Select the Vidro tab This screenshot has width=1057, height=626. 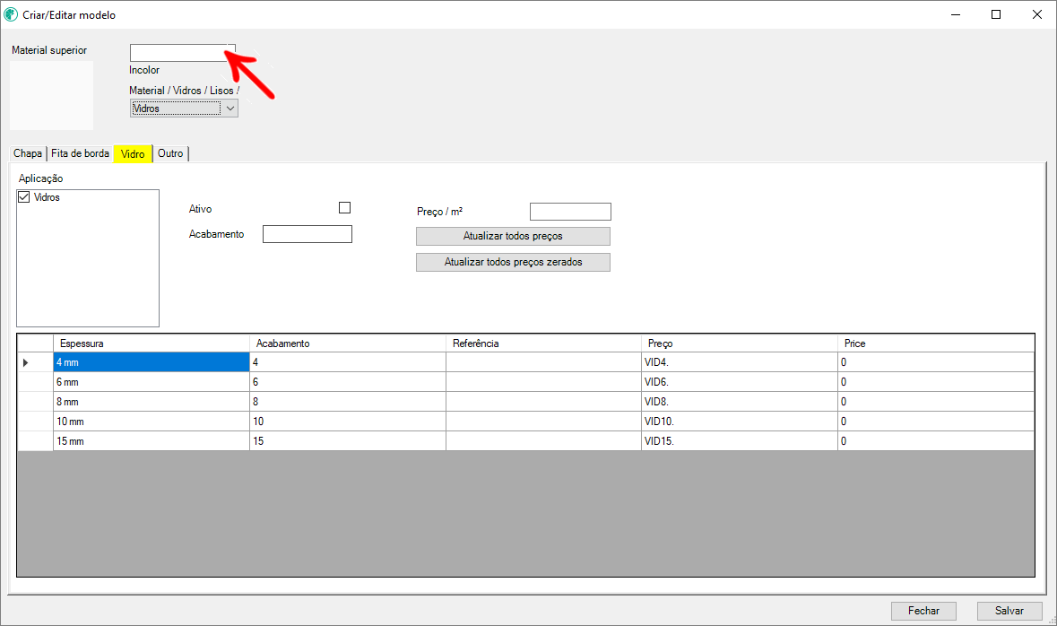(x=133, y=154)
